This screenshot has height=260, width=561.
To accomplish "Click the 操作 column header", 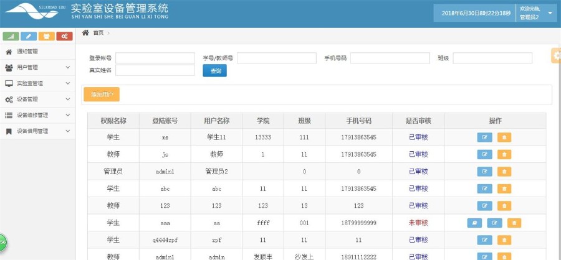I will pyautogui.click(x=495, y=121).
